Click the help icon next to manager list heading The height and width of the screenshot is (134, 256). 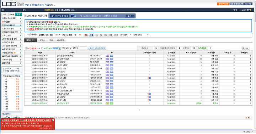20,76
